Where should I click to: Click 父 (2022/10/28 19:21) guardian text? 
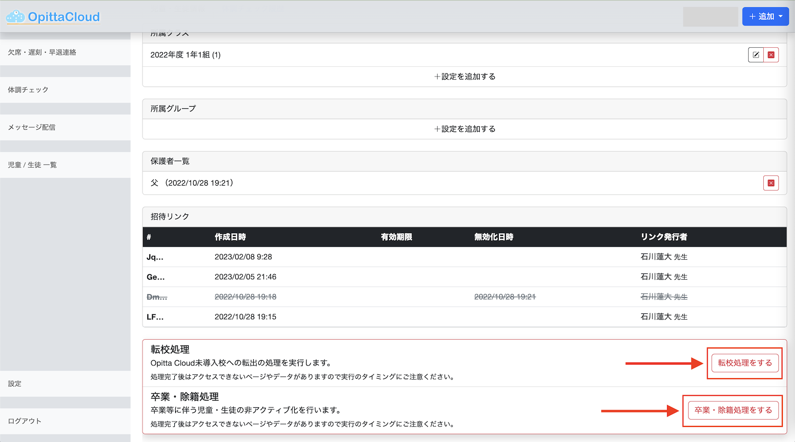(192, 183)
